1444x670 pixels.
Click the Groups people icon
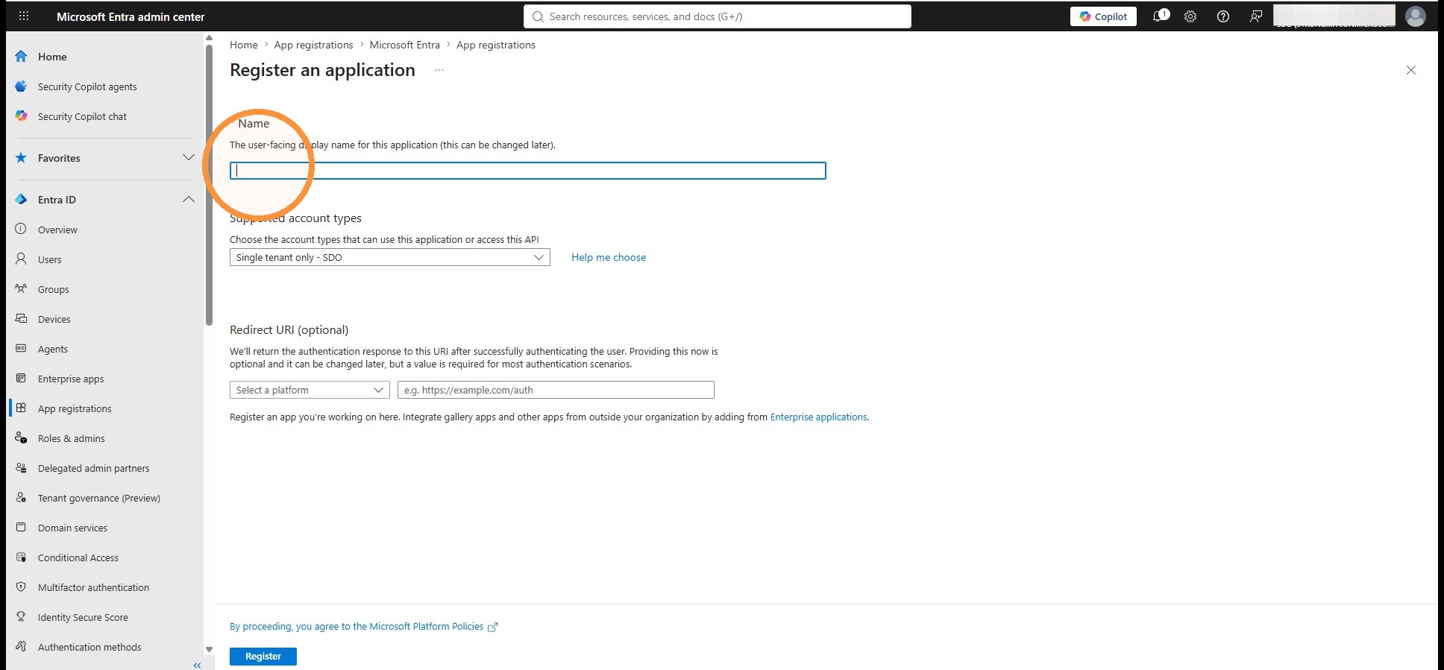coord(21,289)
